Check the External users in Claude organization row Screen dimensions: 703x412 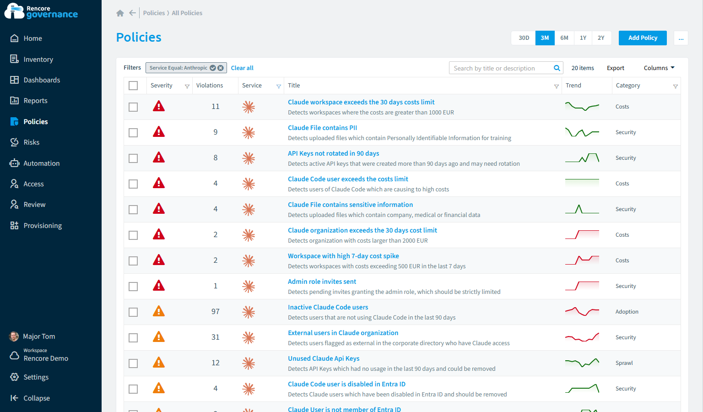[133, 338]
